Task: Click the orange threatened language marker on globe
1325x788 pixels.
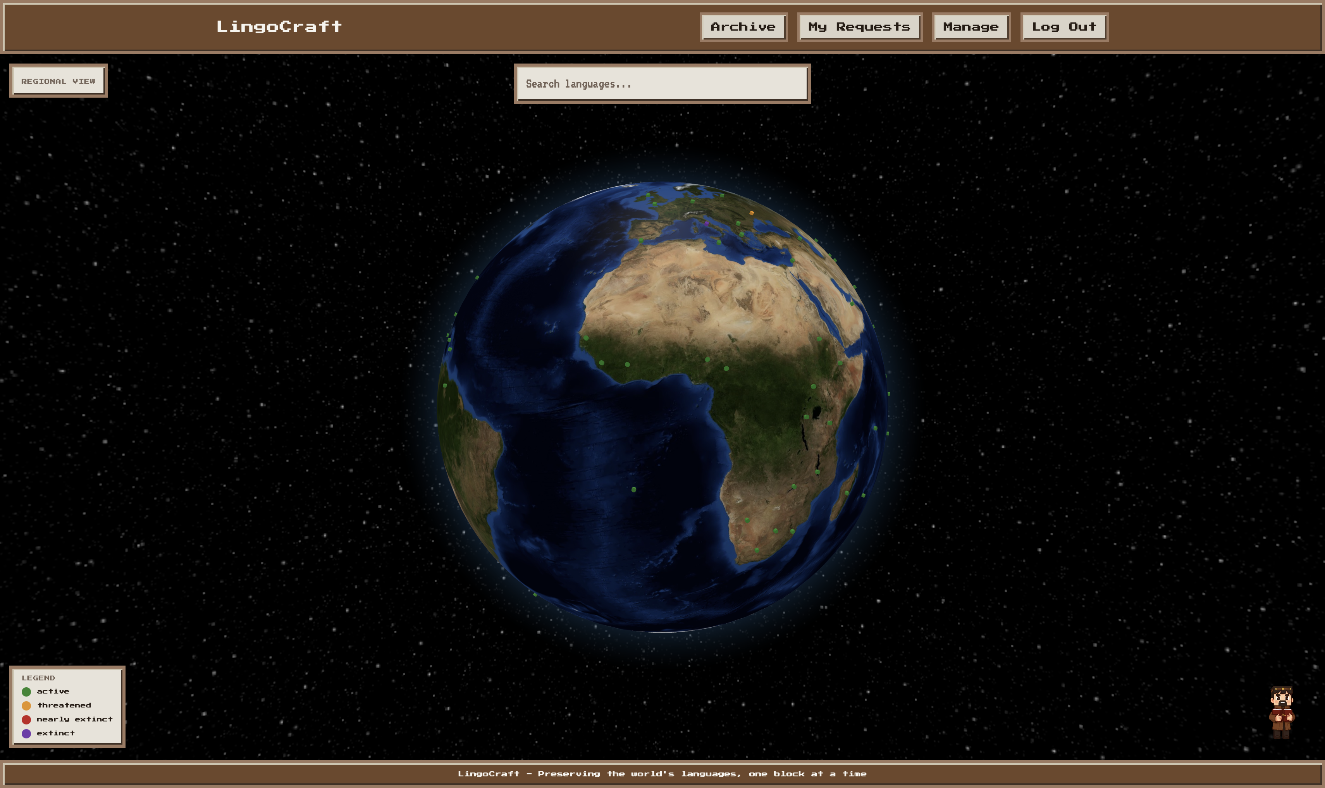Action: coord(752,213)
